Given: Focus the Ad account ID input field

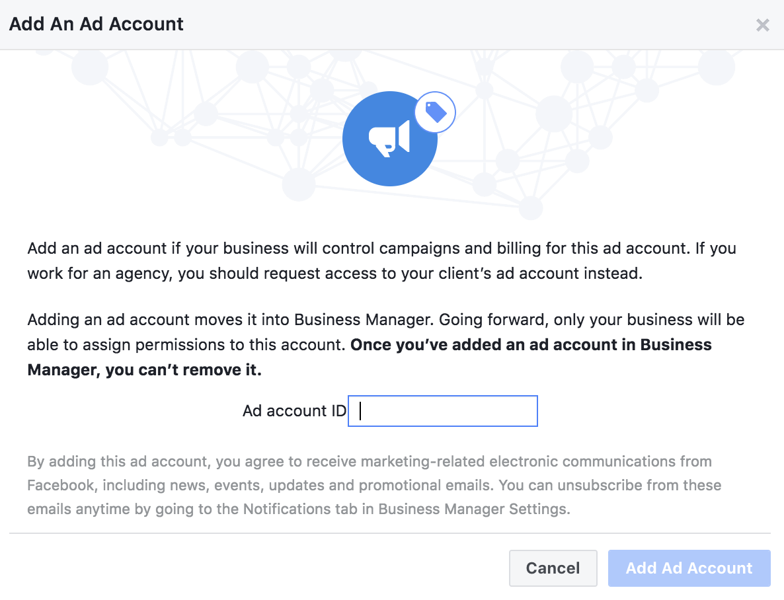Looking at the screenshot, I should pyautogui.click(x=442, y=411).
